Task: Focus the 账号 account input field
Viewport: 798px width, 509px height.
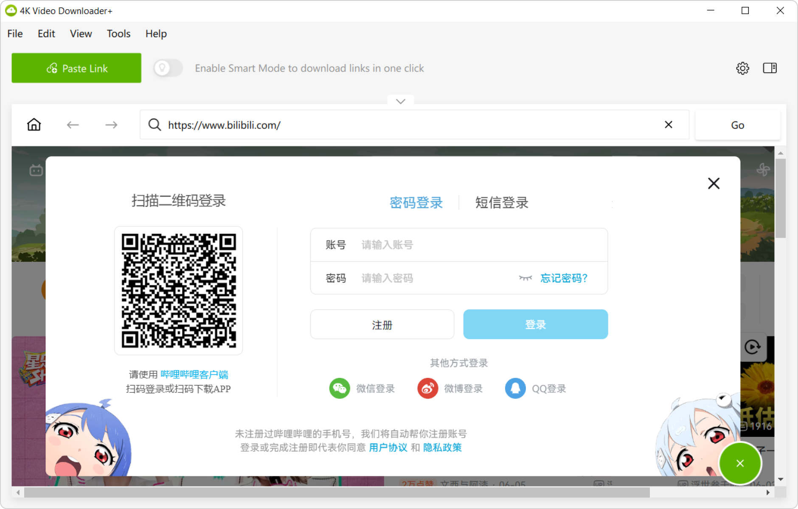Action: click(459, 245)
